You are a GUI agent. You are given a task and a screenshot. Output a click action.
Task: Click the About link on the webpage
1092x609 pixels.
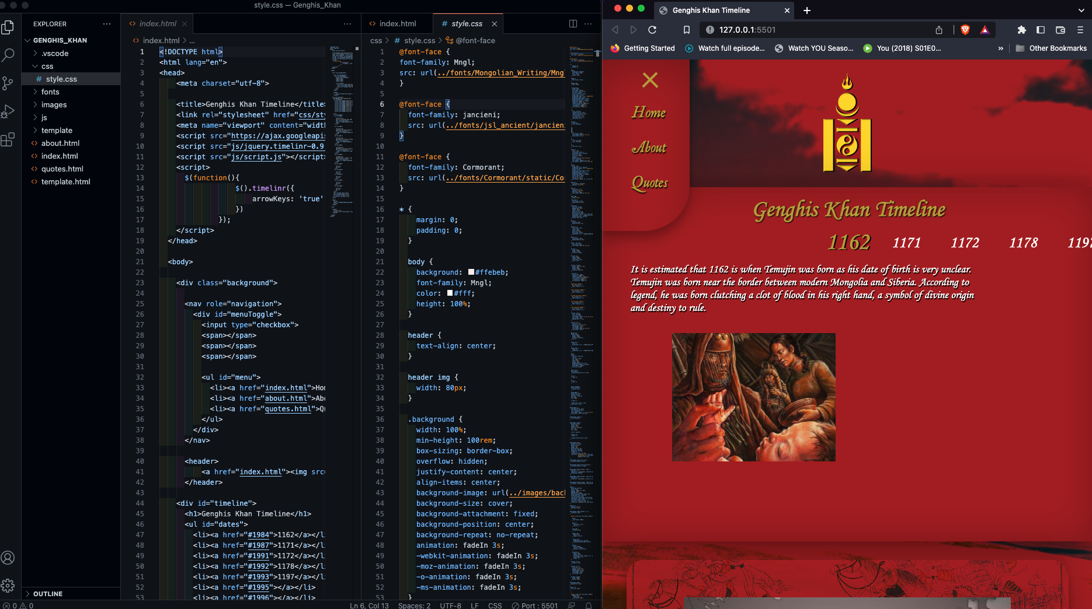click(649, 148)
